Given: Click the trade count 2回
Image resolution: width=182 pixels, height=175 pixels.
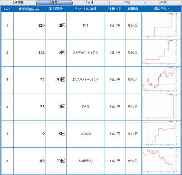Looking at the screenshot, I should tap(62, 26).
